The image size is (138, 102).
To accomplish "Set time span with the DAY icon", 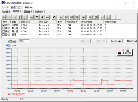I will [x=66, y=17].
